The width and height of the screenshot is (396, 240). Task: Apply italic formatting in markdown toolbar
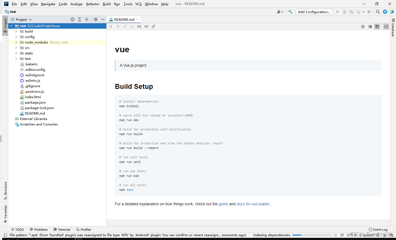pyautogui.click(x=125, y=27)
